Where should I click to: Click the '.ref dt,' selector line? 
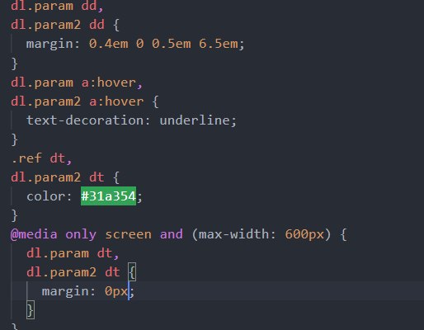tap(42, 158)
